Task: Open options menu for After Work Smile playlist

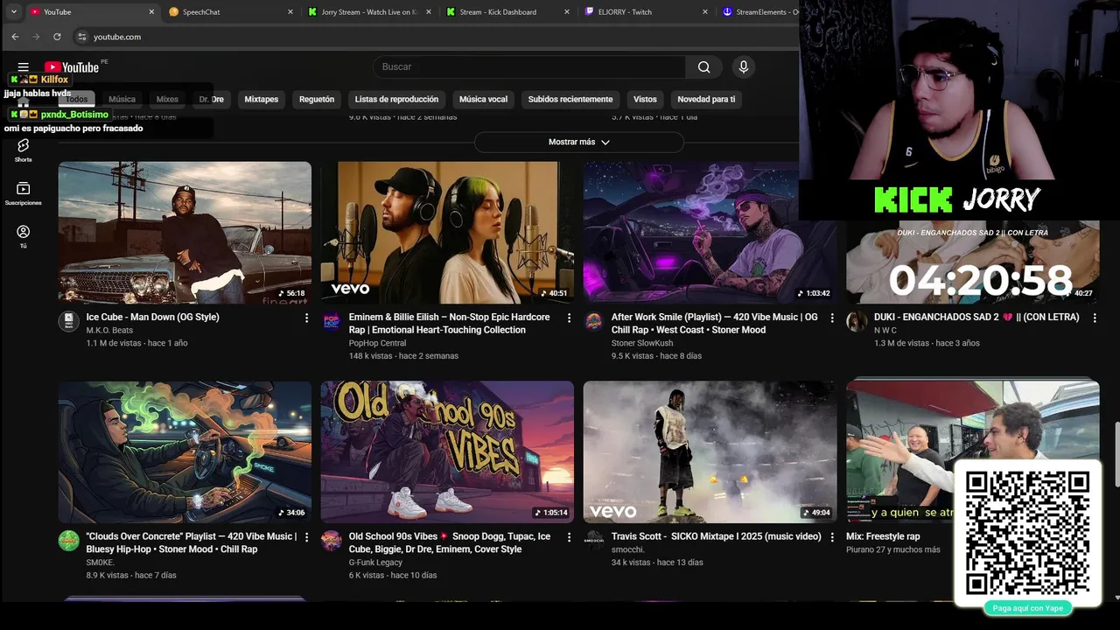Action: (x=831, y=318)
